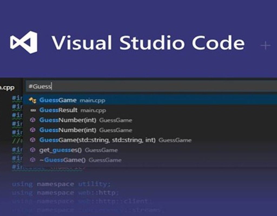Click the enum icon beside GuessResult
This screenshot has width=277, height=216.
click(33, 110)
